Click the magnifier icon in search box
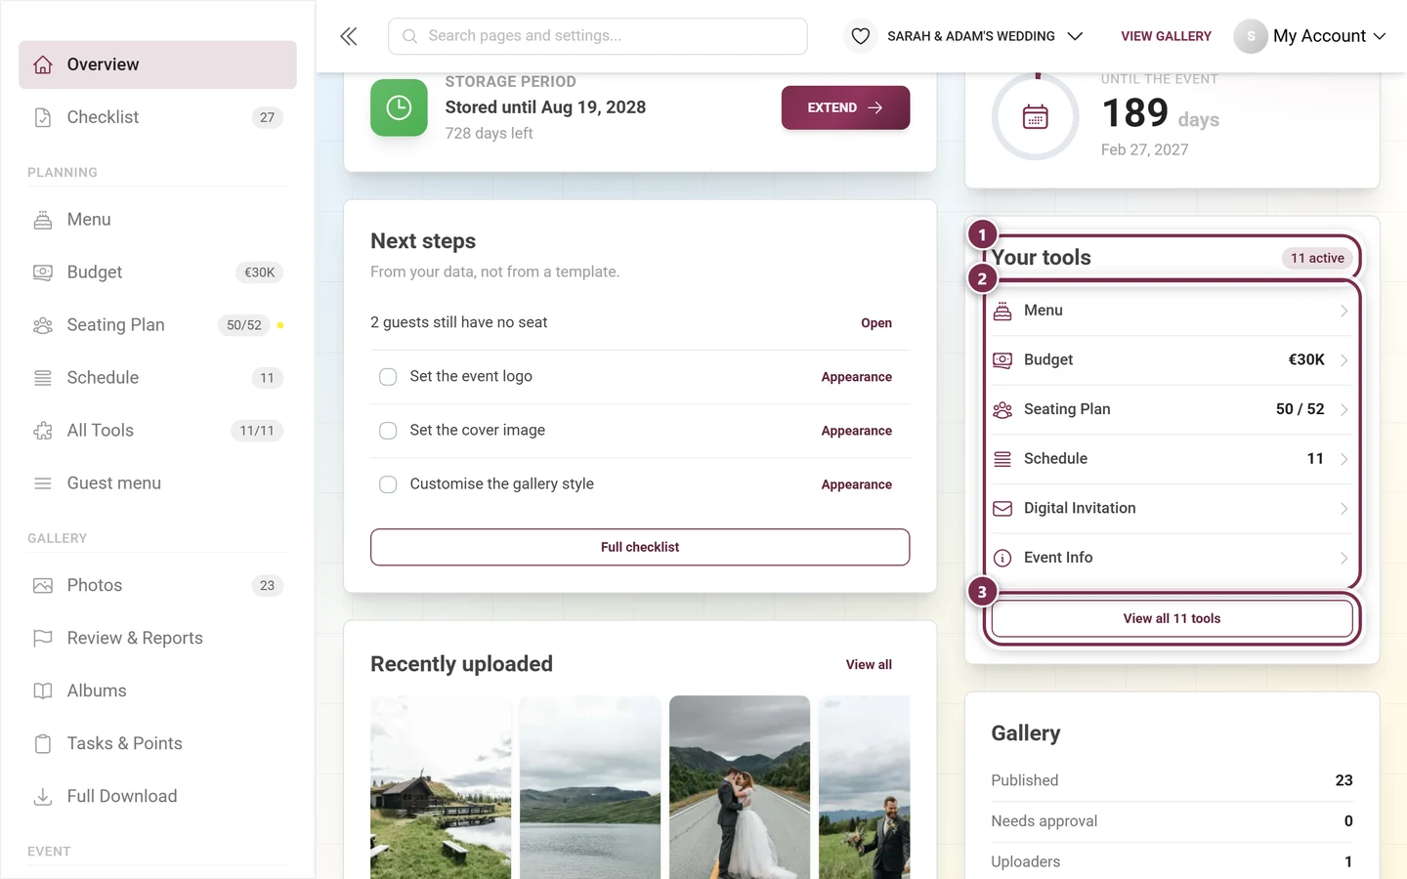This screenshot has height=879, width=1407. (410, 36)
